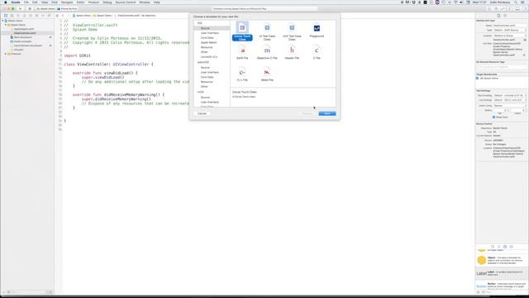Open the Edit menu
529x298 pixels.
pyautogui.click(x=35, y=2)
